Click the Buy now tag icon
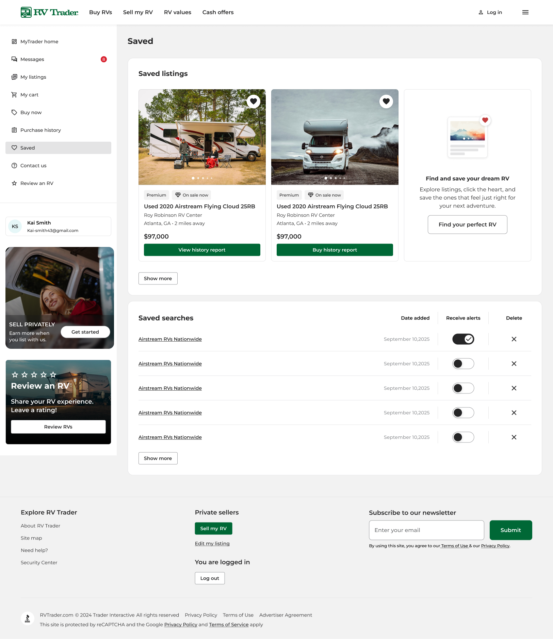Screen dimensions: 553x639 pos(14,112)
